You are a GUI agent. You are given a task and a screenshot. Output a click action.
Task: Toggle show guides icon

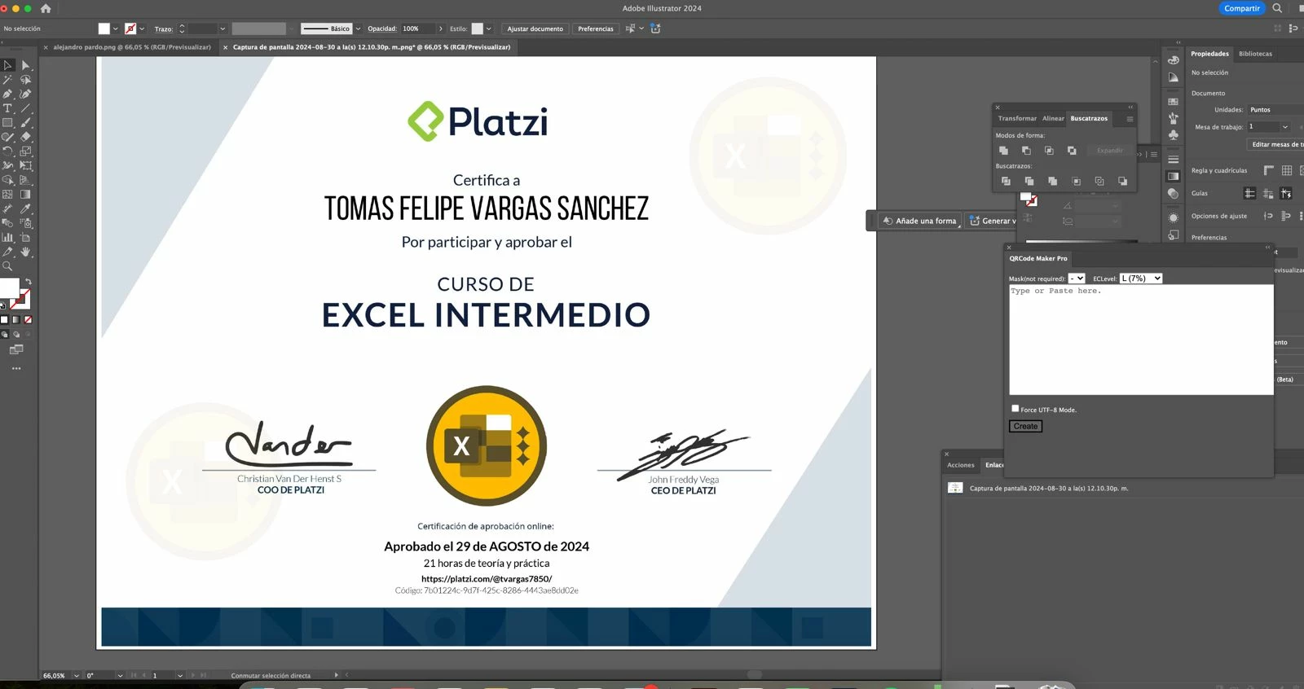click(x=1249, y=193)
